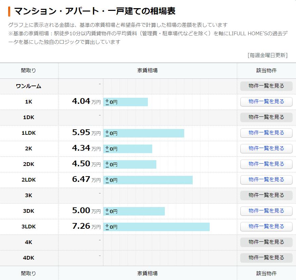Click the ± icon in the 1LDK rent bar
The image size is (296, 280).
107,133
